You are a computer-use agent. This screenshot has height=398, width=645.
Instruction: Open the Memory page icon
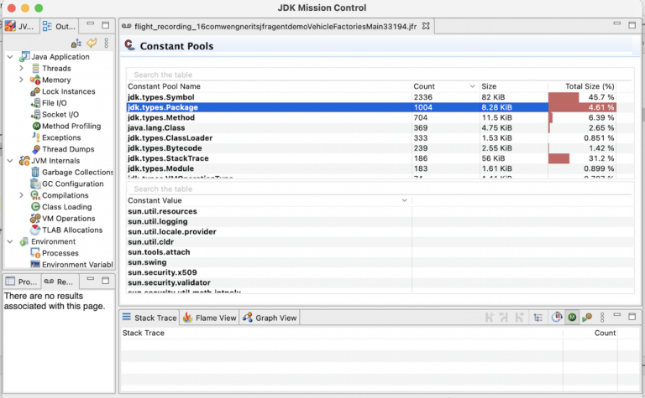coord(35,80)
